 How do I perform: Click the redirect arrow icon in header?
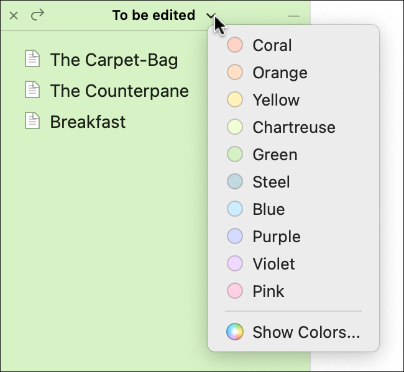38,15
